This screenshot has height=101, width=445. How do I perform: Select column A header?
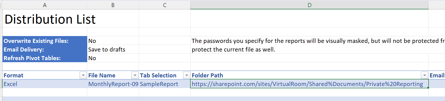[45, 5]
